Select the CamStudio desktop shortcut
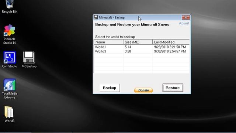The height and width of the screenshot is (133, 236). pos(10,59)
